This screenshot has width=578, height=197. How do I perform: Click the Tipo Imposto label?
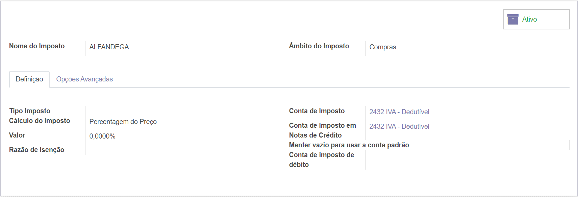point(30,111)
